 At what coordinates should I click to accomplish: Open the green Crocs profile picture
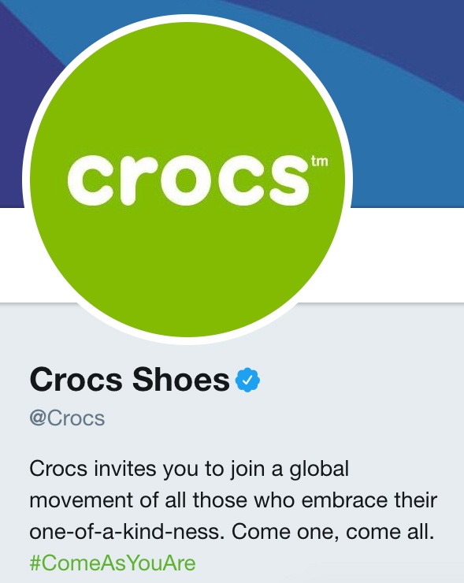187,179
